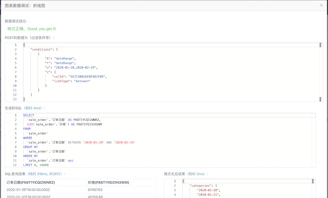
Task: Click the ORDER BY keyword
Action: 30,156
